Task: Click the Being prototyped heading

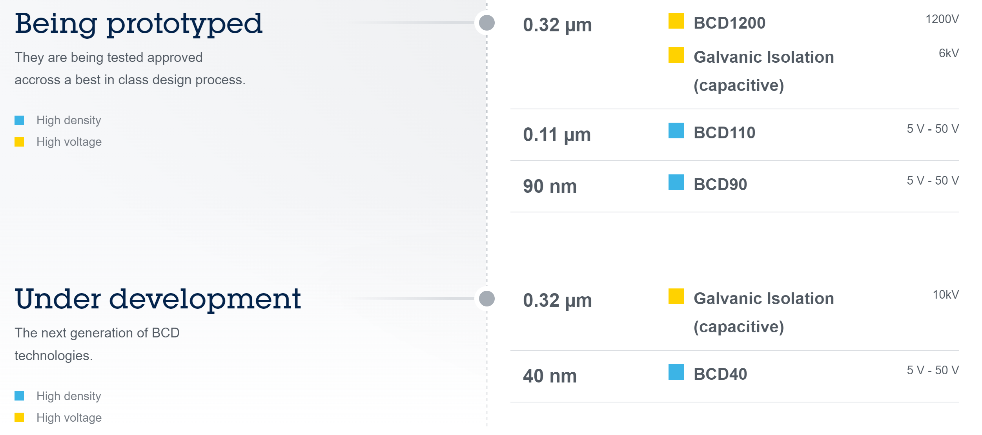Action: click(138, 24)
